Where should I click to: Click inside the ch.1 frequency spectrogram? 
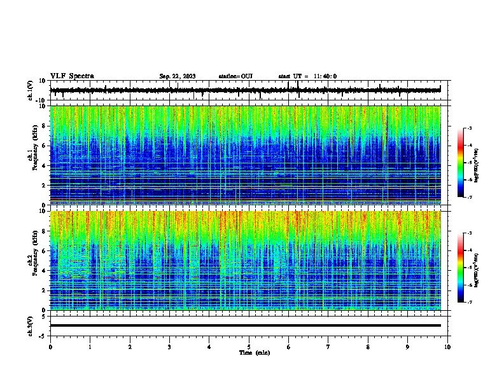pos(246,155)
